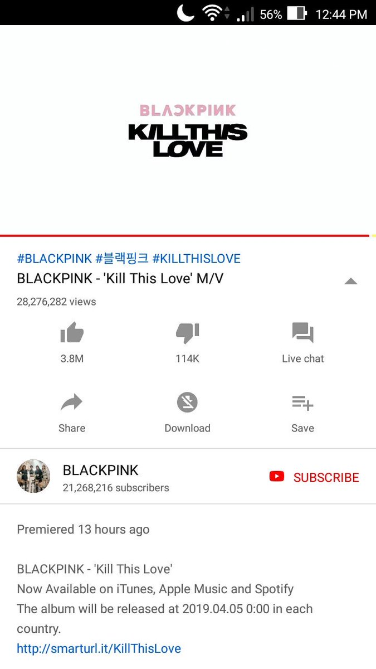Tap the Share arrow icon
Viewport: 376px width, 669px height.
click(72, 403)
